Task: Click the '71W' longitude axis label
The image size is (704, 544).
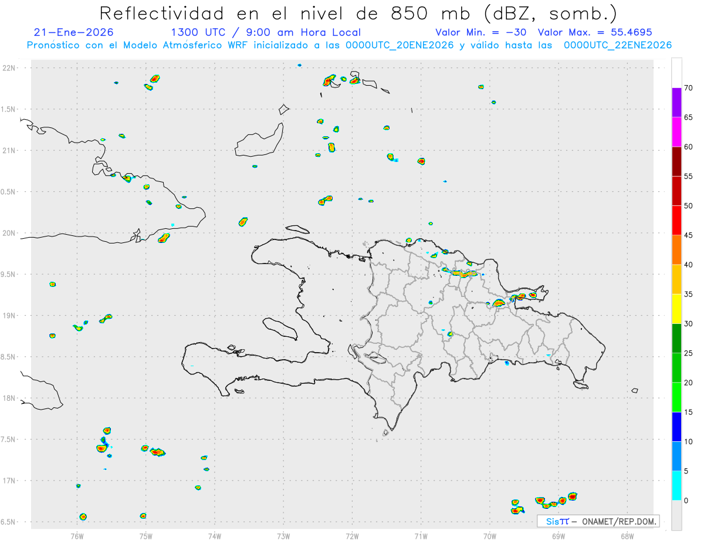Action: [x=421, y=536]
